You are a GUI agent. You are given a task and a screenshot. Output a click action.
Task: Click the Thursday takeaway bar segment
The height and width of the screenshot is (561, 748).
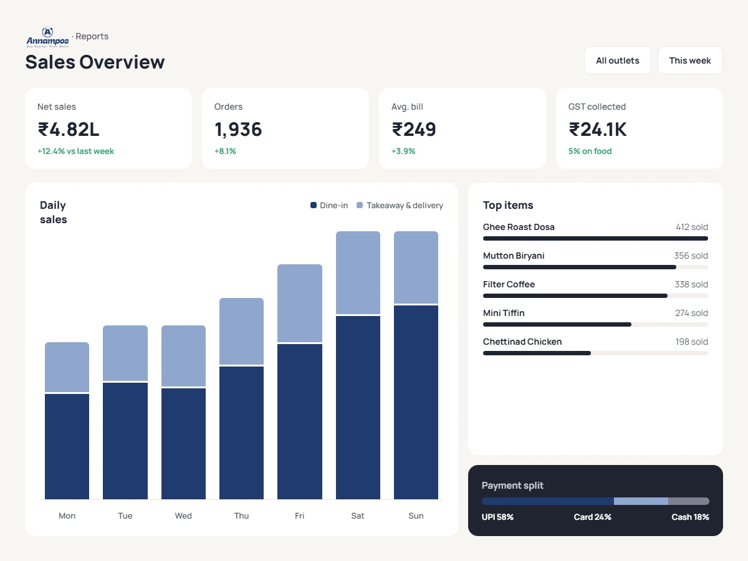coord(241,331)
